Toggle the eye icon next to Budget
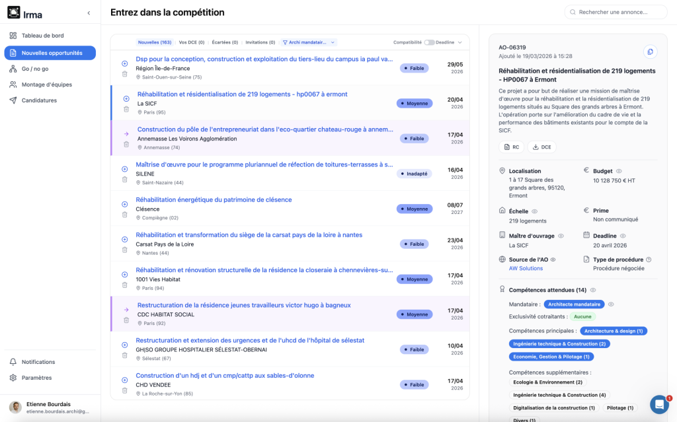The image size is (677, 422). (619, 171)
